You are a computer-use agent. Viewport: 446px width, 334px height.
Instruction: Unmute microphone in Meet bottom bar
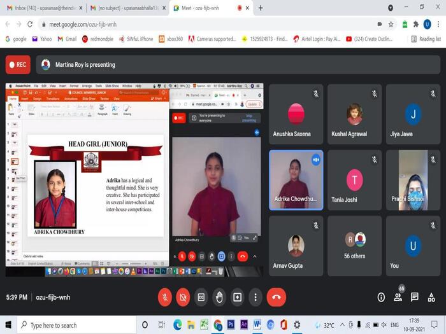pos(165,297)
